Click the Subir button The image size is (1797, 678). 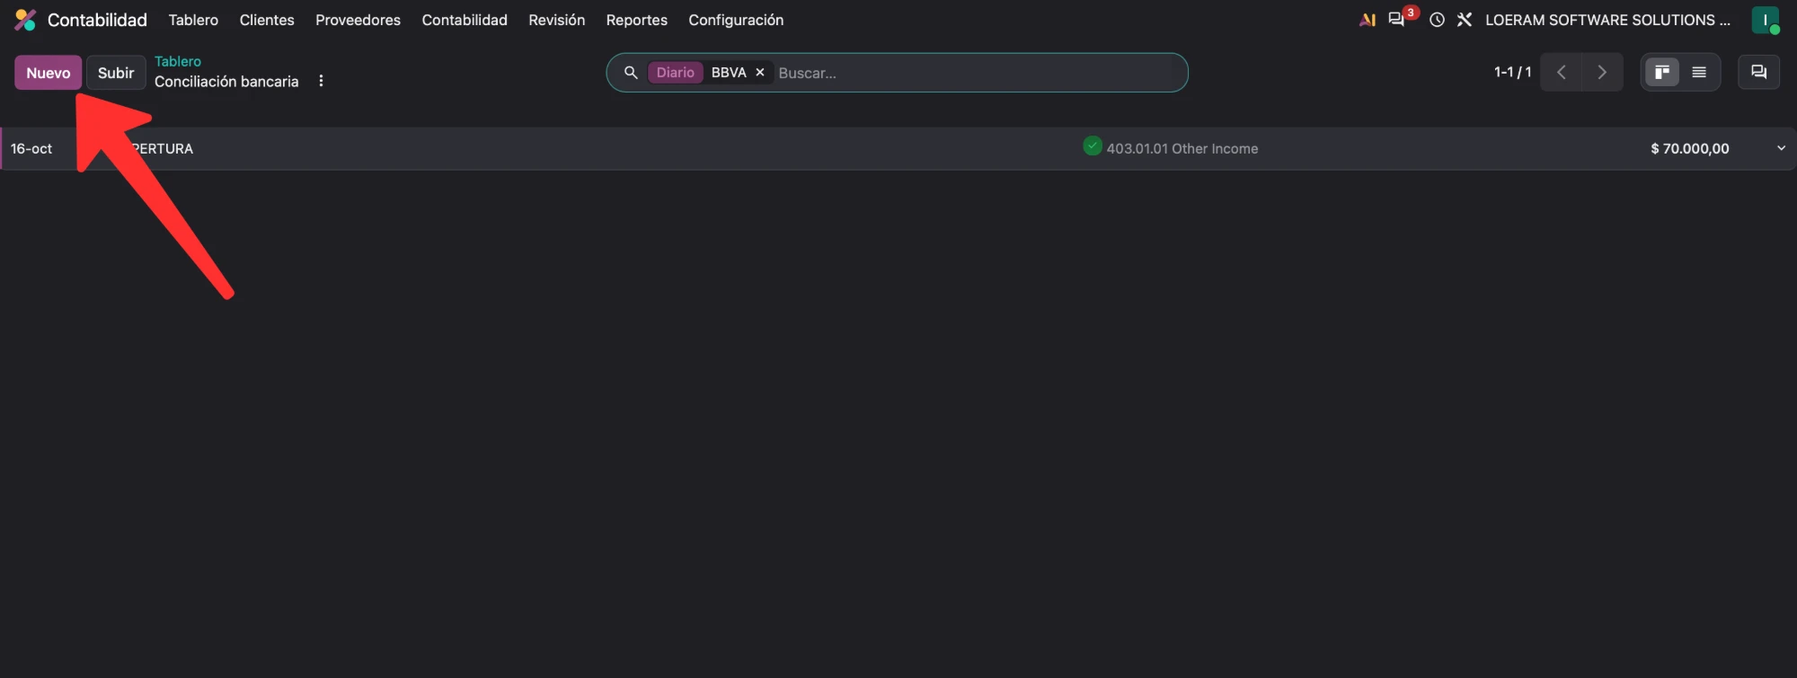tap(116, 73)
